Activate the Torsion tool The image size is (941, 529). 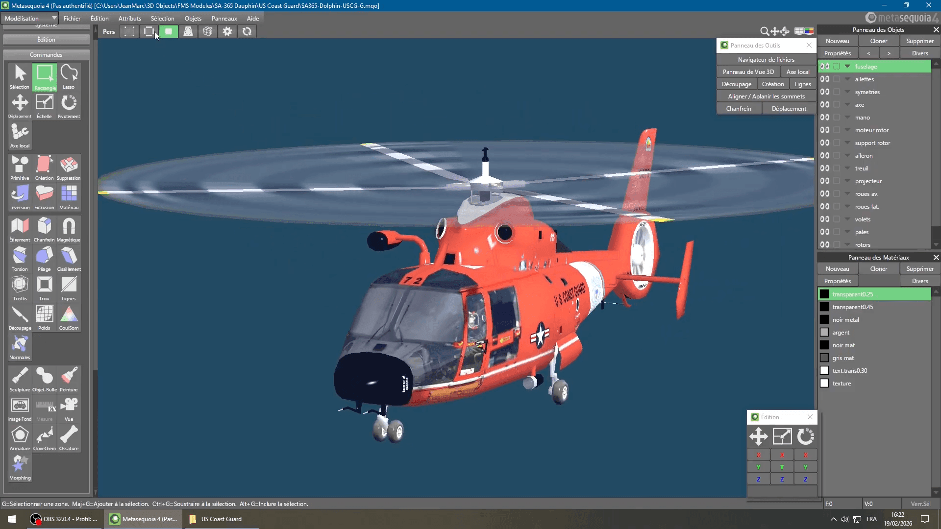[x=20, y=259]
